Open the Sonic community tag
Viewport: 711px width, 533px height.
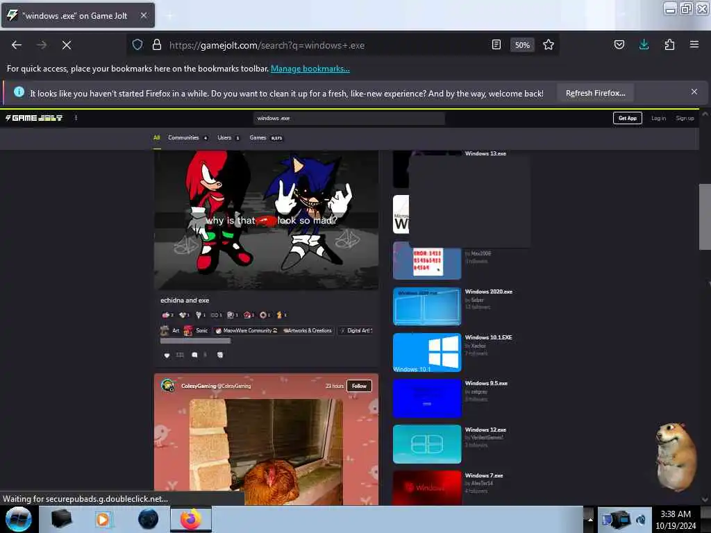pyautogui.click(x=195, y=331)
